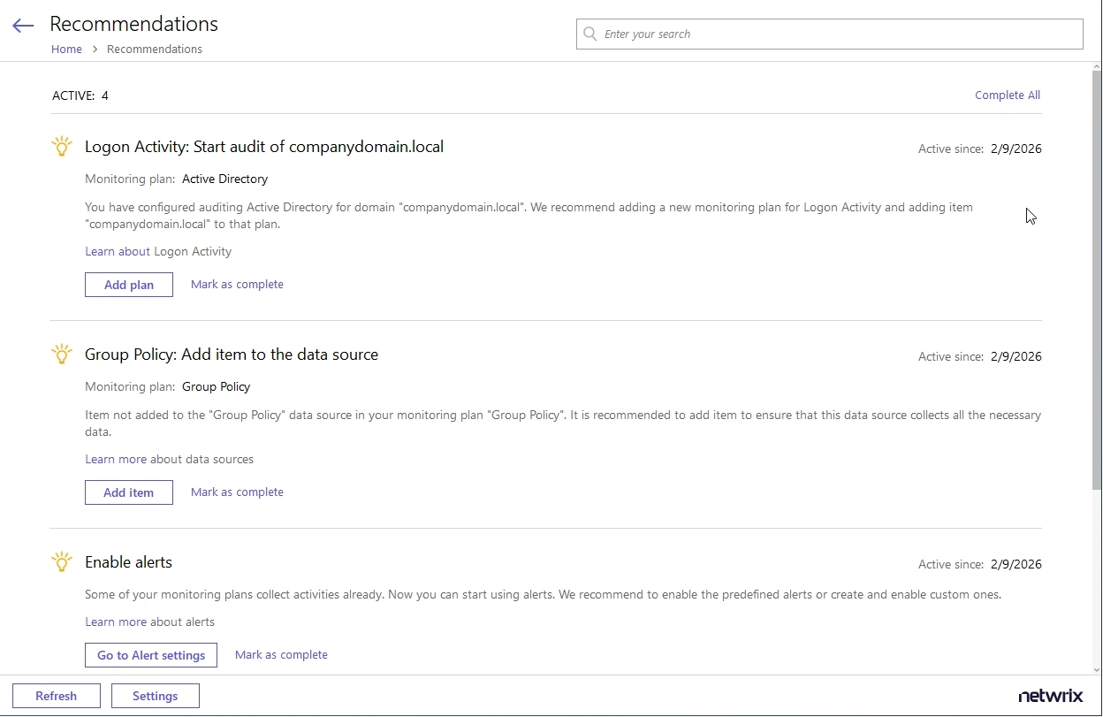Click the Refresh button
This screenshot has width=1103, height=717.
tap(56, 696)
